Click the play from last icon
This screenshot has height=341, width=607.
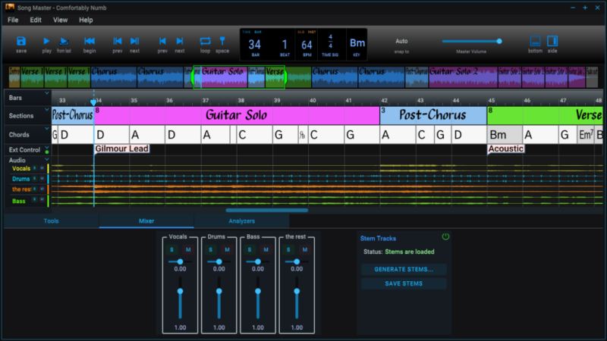point(64,41)
